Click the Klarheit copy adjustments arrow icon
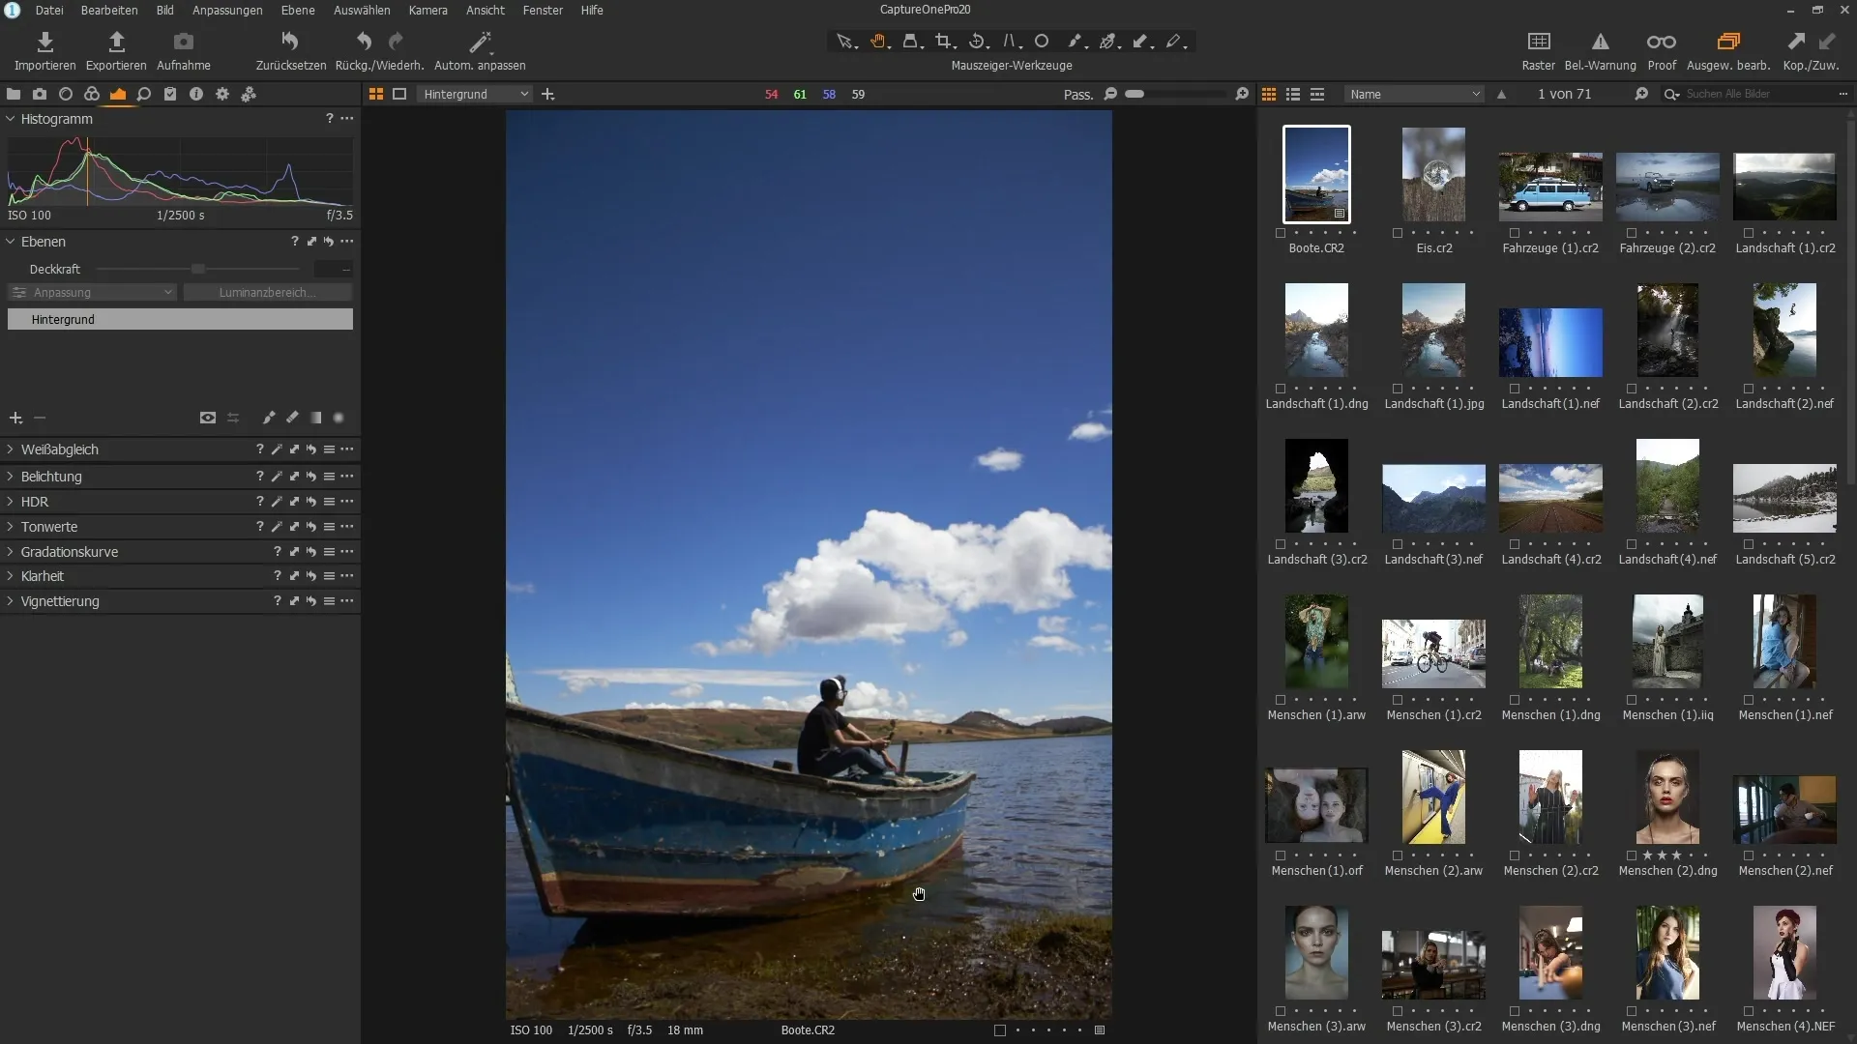The image size is (1857, 1044). click(294, 576)
